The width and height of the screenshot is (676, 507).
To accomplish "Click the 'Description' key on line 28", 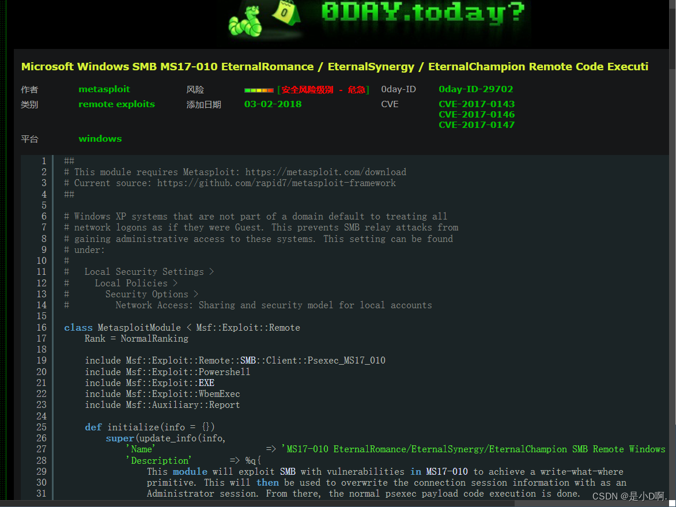I will pos(158,460).
